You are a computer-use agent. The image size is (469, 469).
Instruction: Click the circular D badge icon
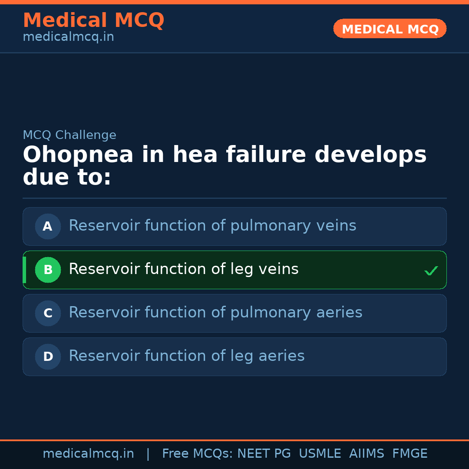click(x=48, y=357)
